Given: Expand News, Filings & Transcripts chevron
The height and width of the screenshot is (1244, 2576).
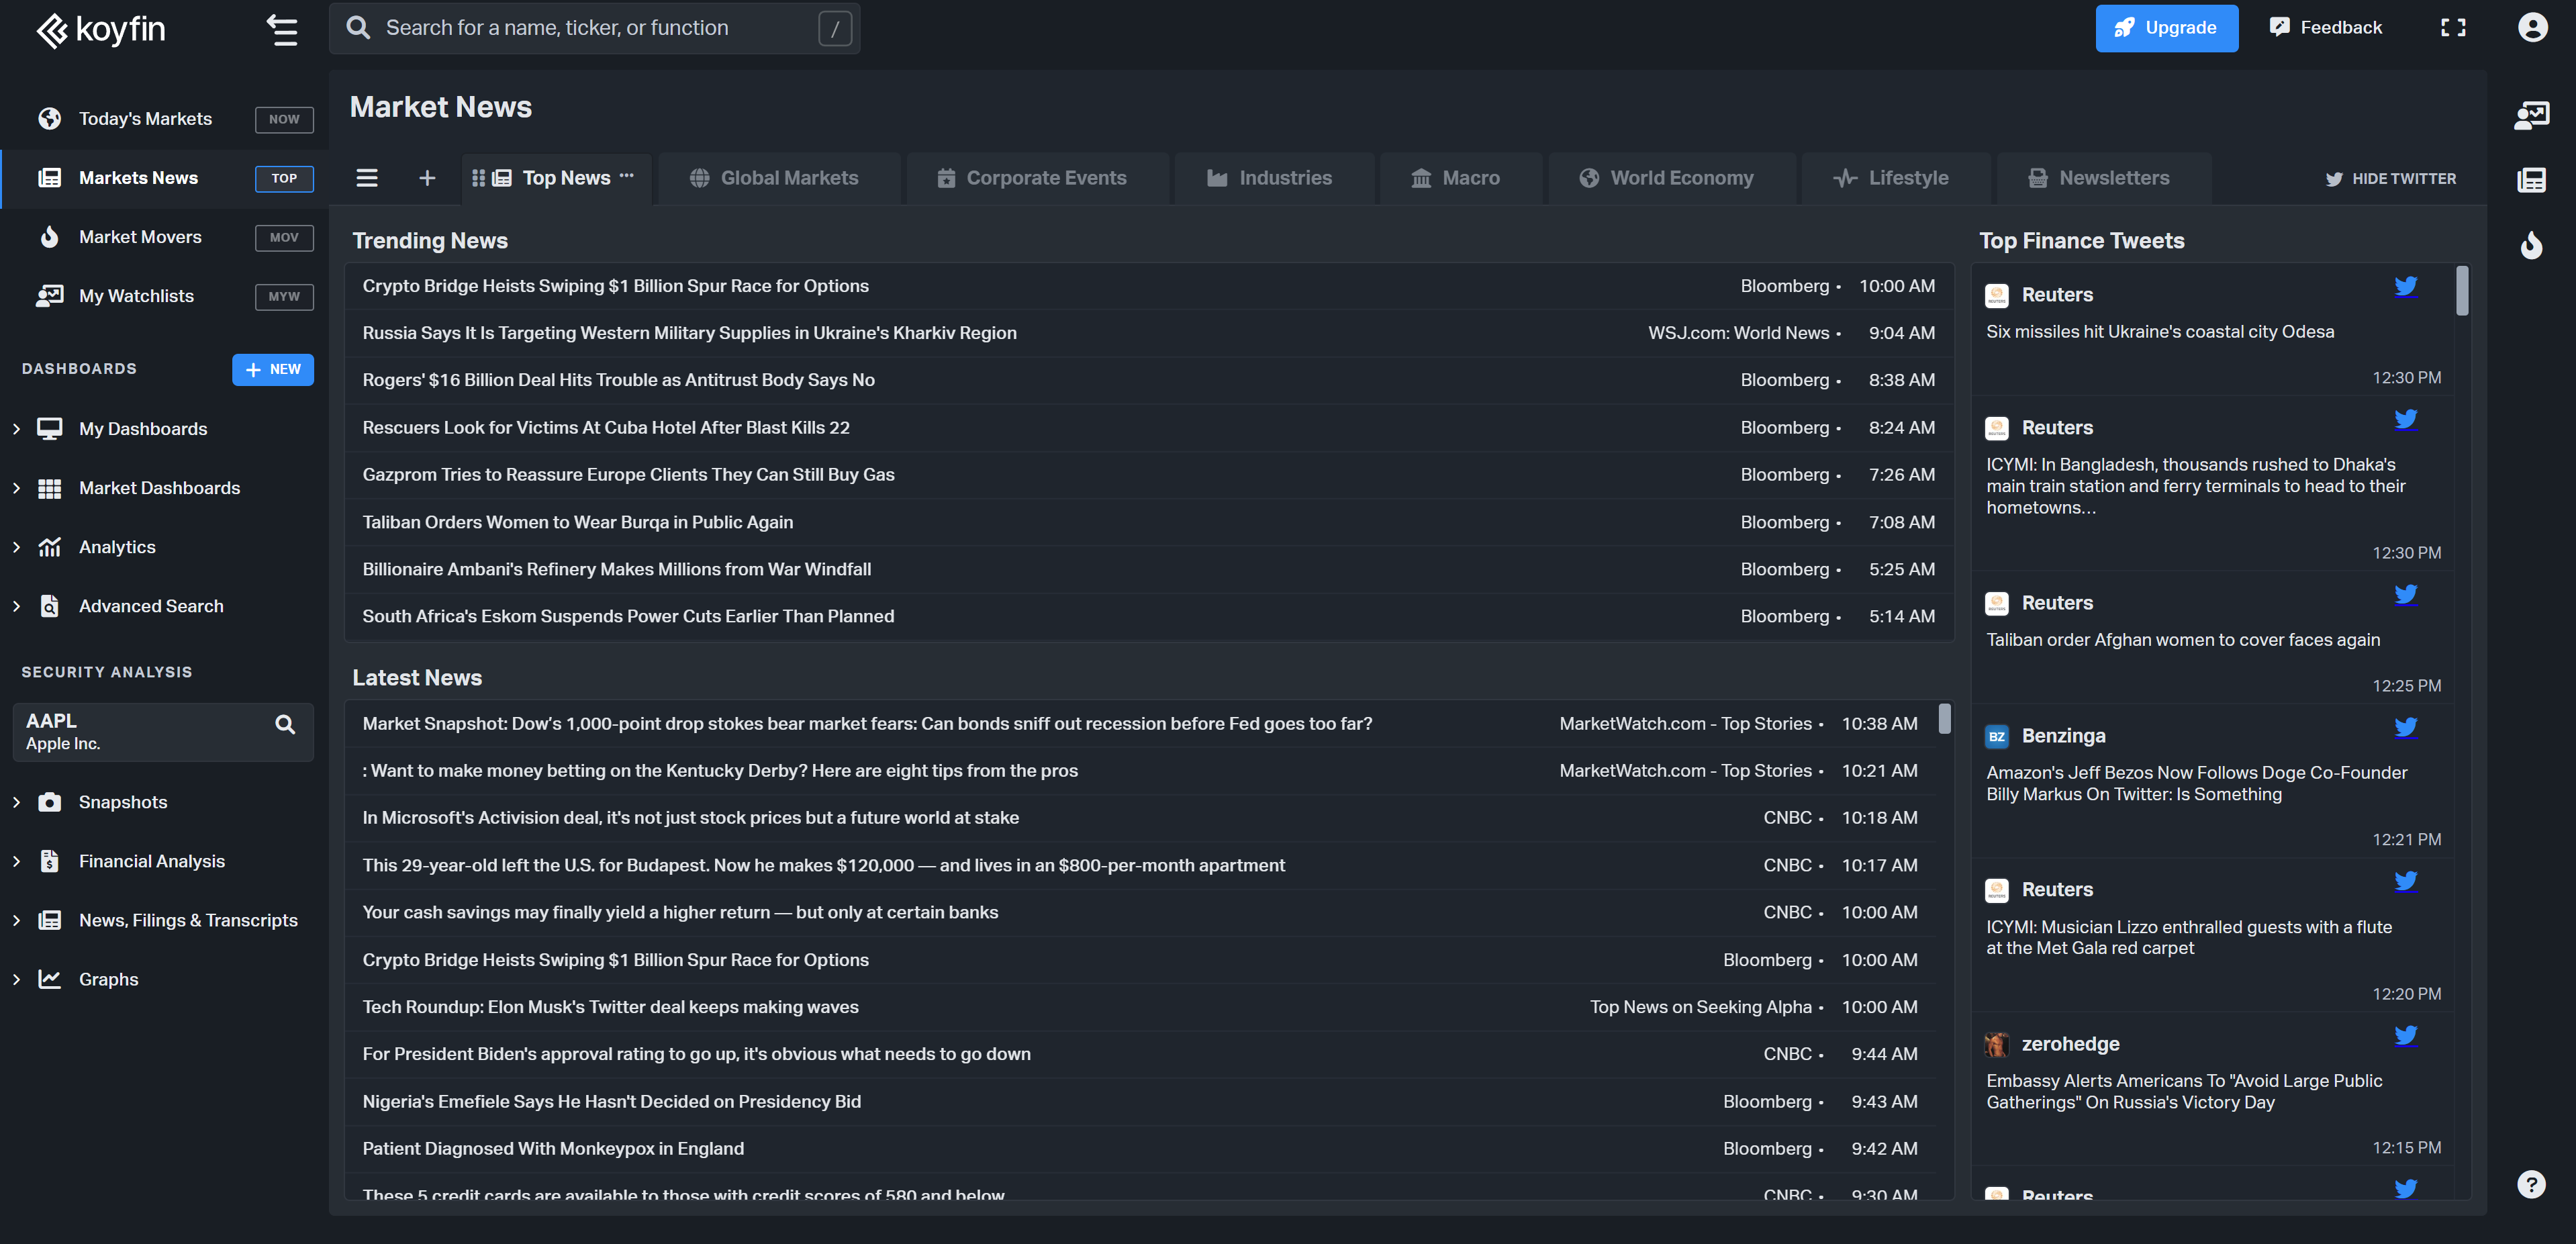Looking at the screenshot, I should (16, 920).
